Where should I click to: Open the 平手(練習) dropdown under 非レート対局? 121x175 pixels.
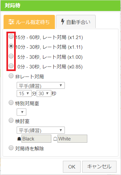pos(41,86)
